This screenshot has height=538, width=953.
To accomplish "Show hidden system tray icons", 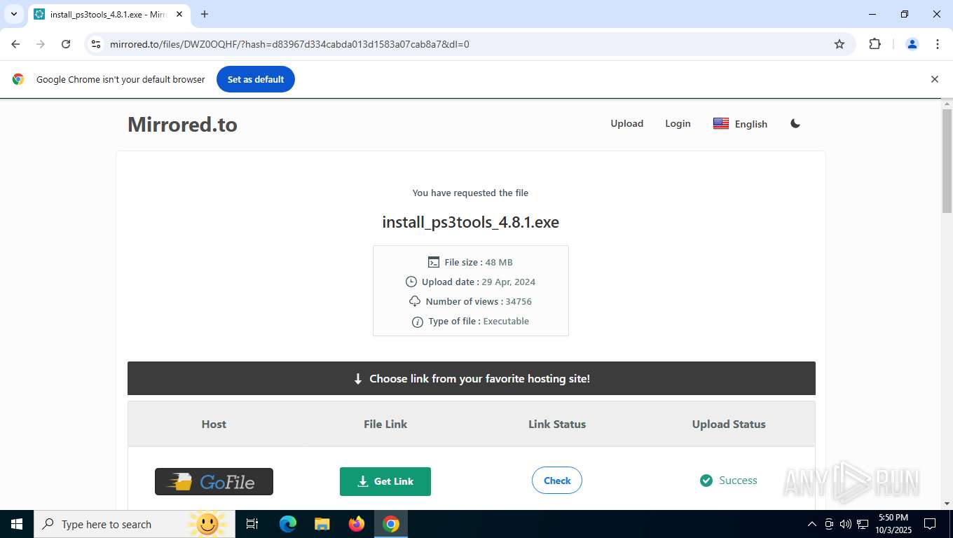I will [812, 524].
